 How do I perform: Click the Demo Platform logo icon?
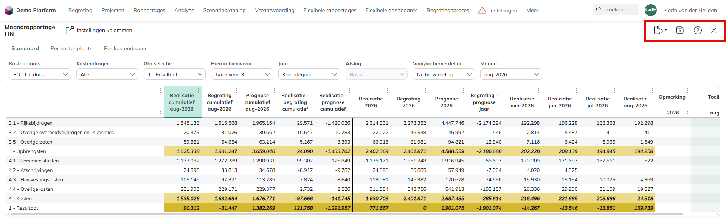pos(9,10)
